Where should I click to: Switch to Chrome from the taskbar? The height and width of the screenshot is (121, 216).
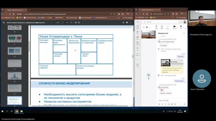coord(17,111)
